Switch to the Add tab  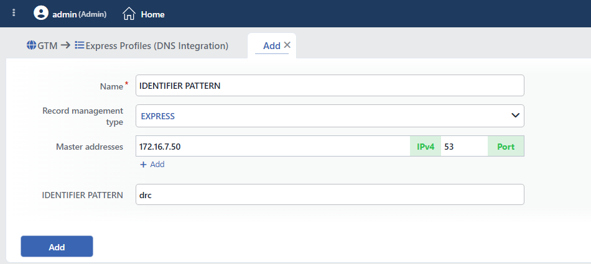click(x=271, y=46)
